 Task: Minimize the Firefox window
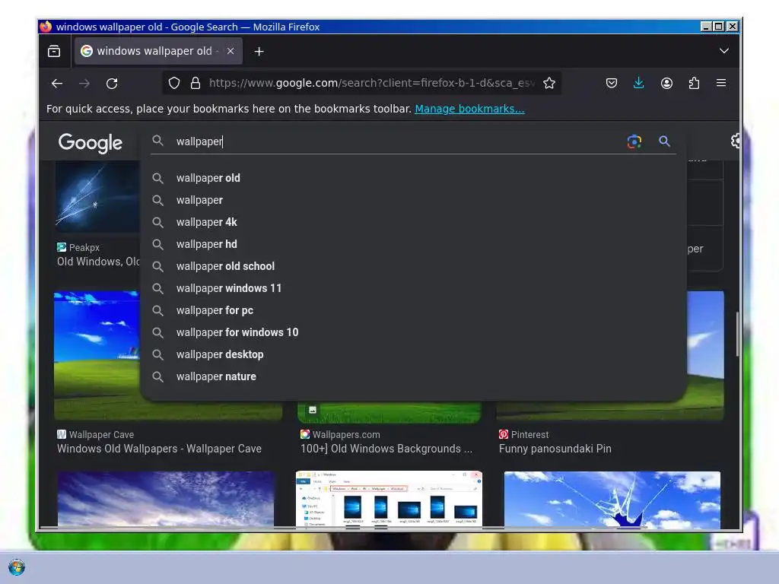click(x=706, y=27)
